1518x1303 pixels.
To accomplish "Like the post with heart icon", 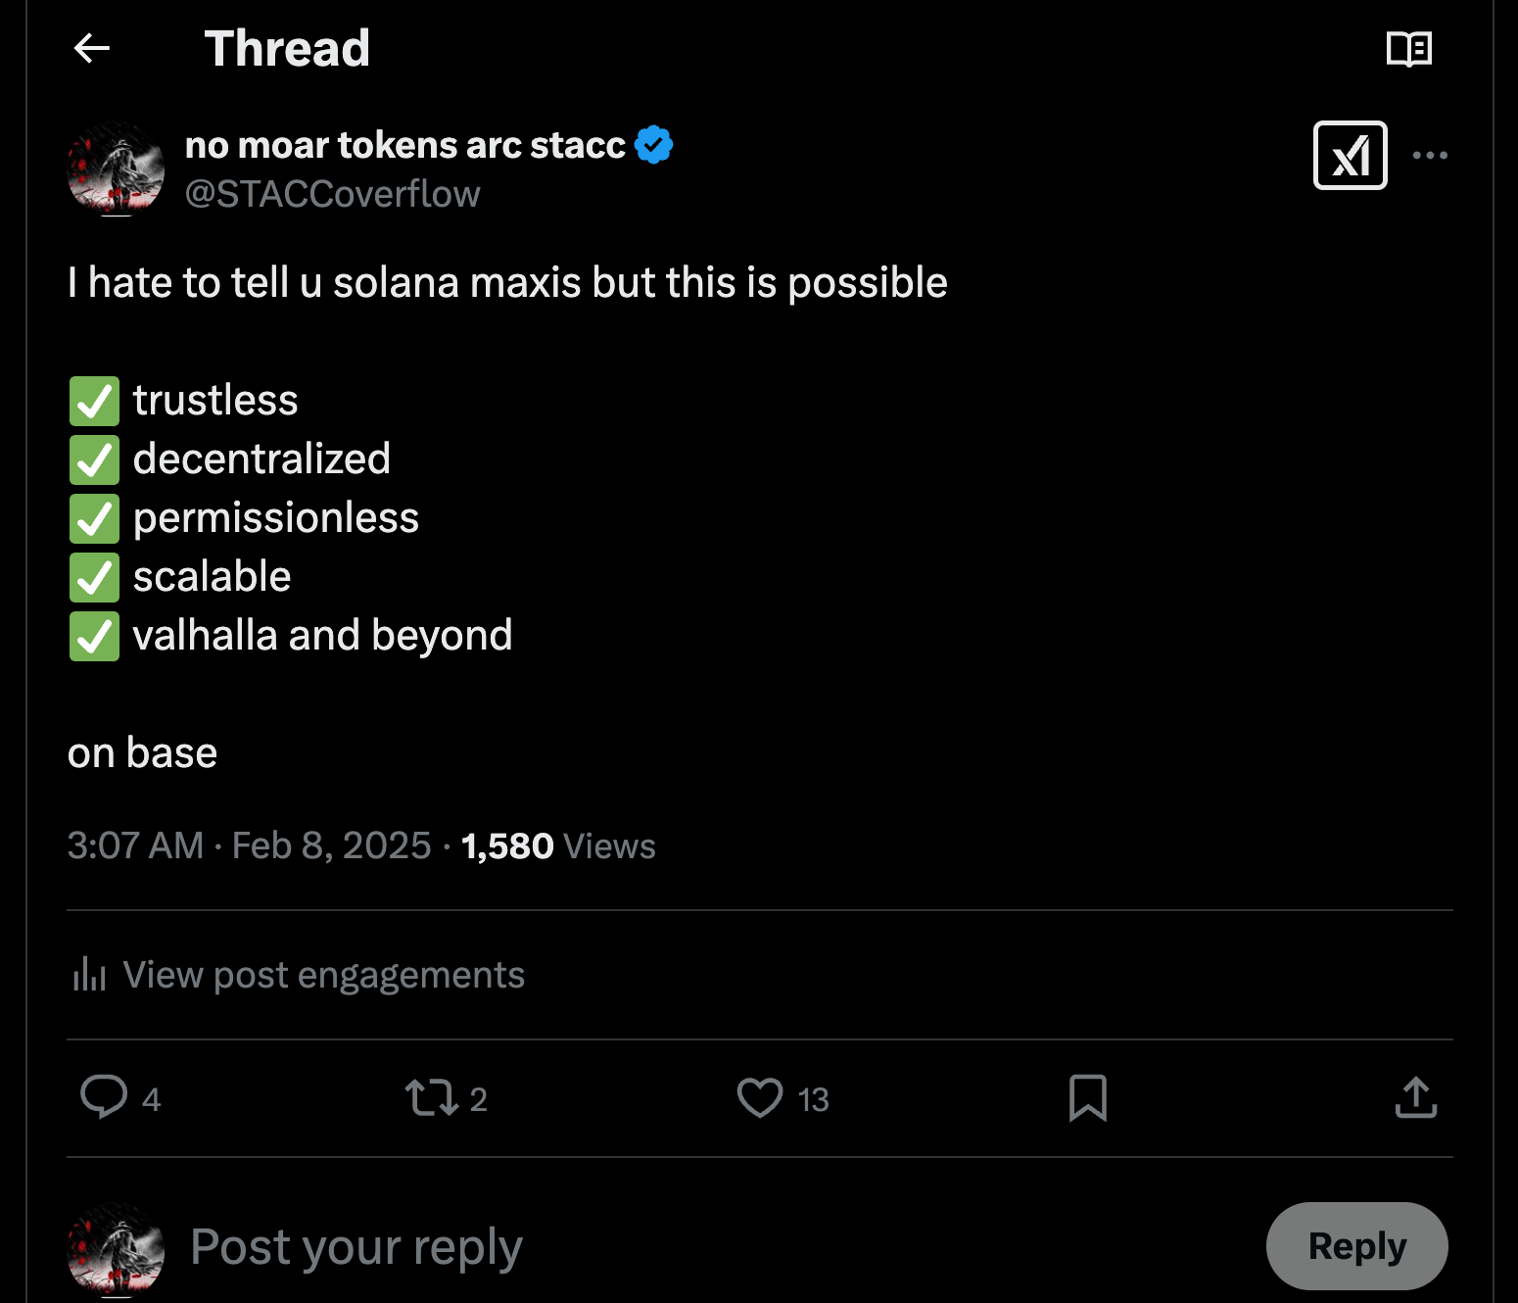I will click(759, 1097).
